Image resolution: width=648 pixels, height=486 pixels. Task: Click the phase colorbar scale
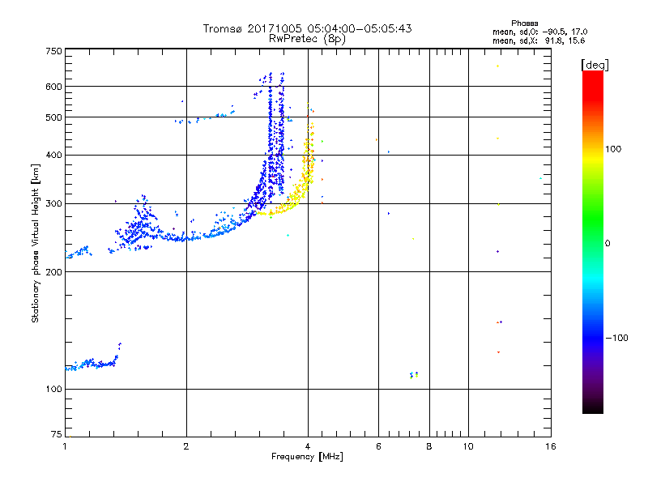(593, 242)
